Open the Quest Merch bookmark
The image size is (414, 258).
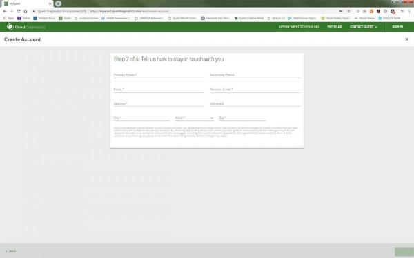point(182,18)
